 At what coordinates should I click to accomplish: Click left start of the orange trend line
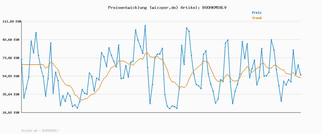coord(22,65)
